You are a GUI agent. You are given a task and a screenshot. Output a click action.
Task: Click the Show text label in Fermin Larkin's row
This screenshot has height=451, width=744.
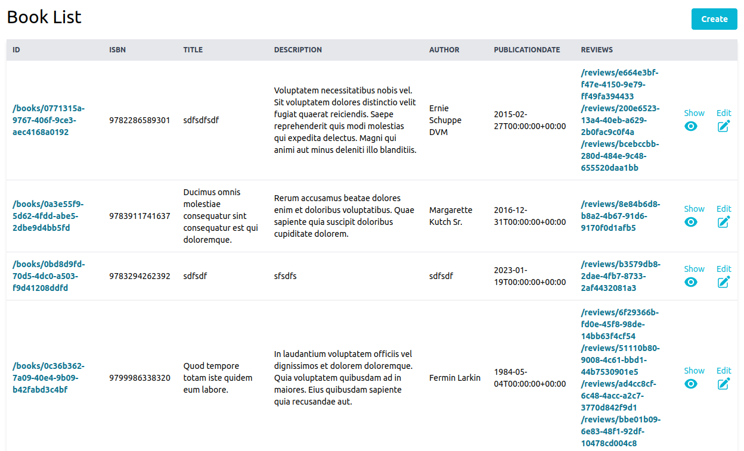pos(694,370)
